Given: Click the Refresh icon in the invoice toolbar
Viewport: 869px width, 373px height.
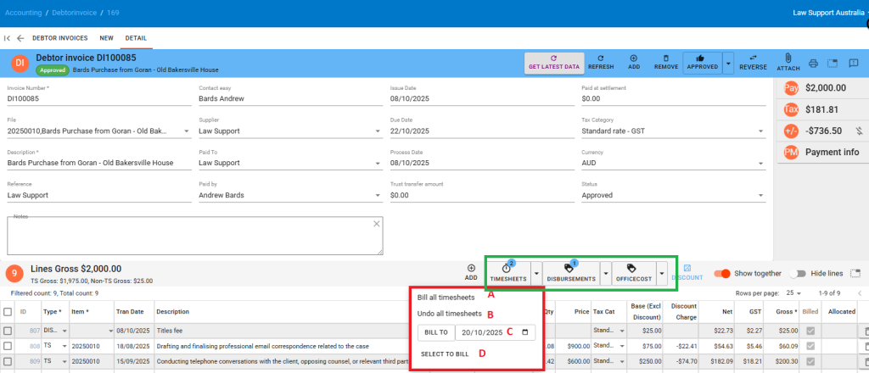Looking at the screenshot, I should tap(600, 58).
